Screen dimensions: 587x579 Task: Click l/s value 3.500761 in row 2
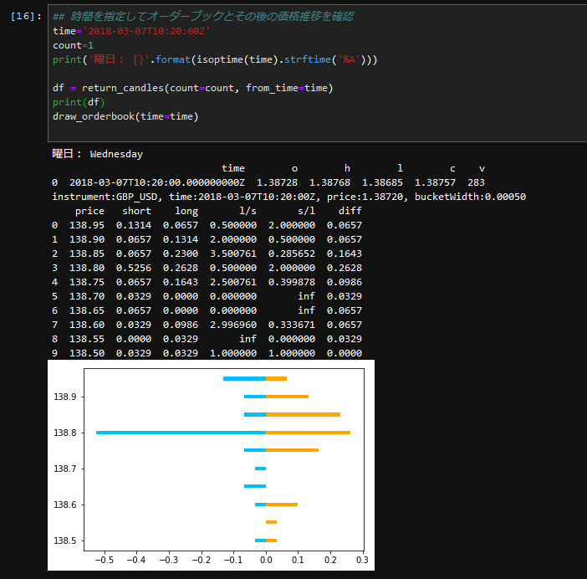tap(233, 254)
